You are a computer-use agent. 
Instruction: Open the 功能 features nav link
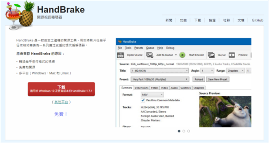point(183,20)
